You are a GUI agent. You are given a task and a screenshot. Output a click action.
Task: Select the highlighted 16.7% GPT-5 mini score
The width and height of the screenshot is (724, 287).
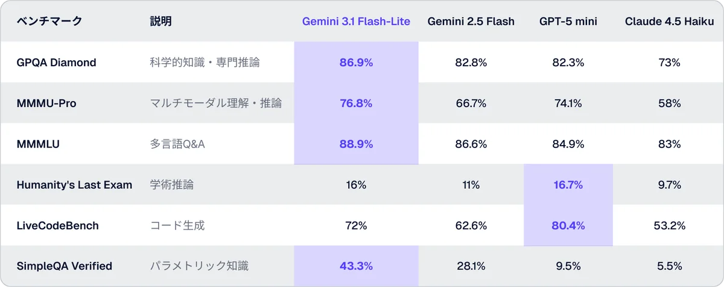coord(568,185)
